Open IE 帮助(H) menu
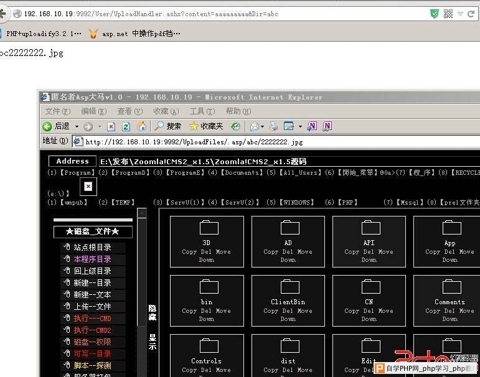The width and height of the screenshot is (480, 377). pyautogui.click(x=238, y=111)
